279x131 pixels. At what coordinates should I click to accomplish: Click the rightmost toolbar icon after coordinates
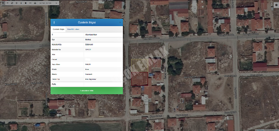(x=56, y=3)
